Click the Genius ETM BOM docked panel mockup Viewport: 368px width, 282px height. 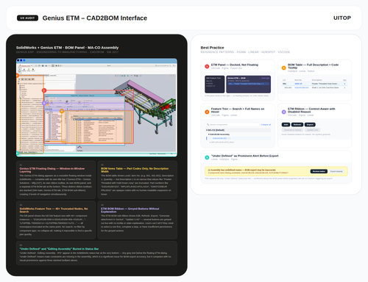(248, 84)
